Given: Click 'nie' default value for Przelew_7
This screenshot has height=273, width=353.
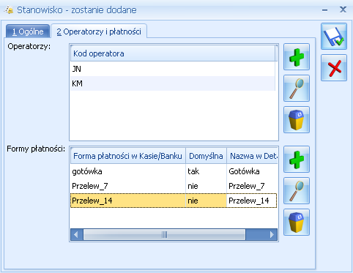Looking at the screenshot, I should click(x=206, y=186).
